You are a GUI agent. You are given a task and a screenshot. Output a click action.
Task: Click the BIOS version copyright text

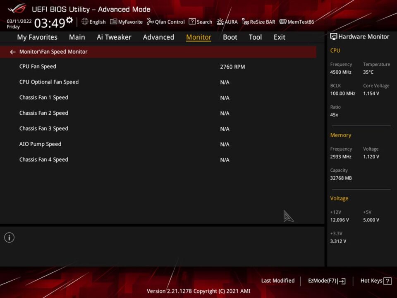(x=198, y=291)
